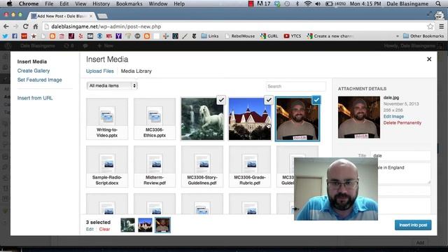Open the Facebook bookmark icon

15,36
